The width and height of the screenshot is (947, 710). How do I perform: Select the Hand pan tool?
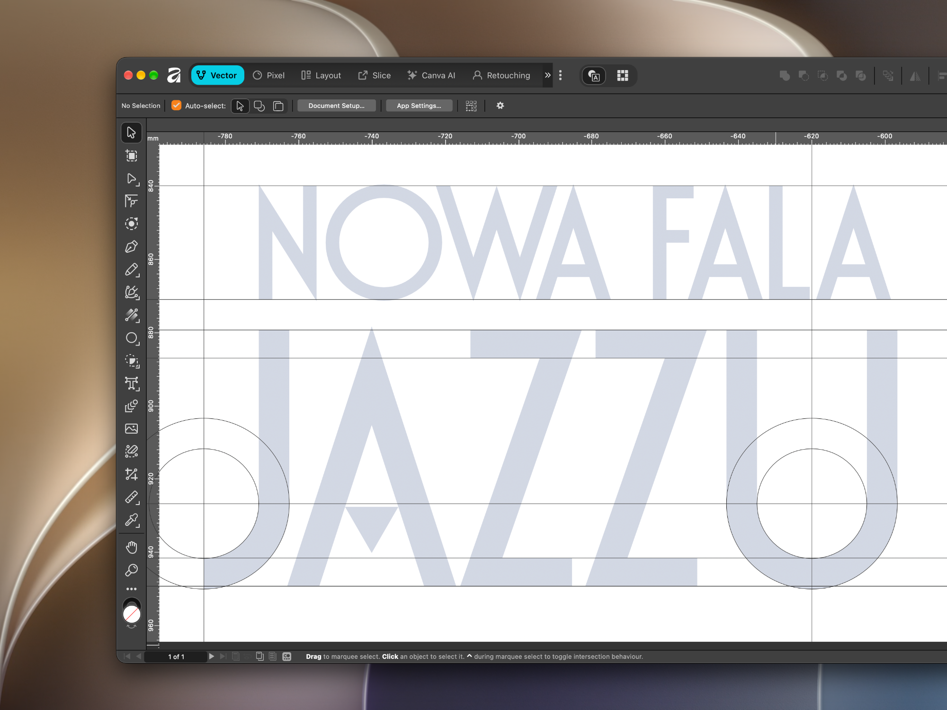click(131, 548)
